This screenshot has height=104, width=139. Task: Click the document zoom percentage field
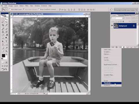(x=14, y=94)
